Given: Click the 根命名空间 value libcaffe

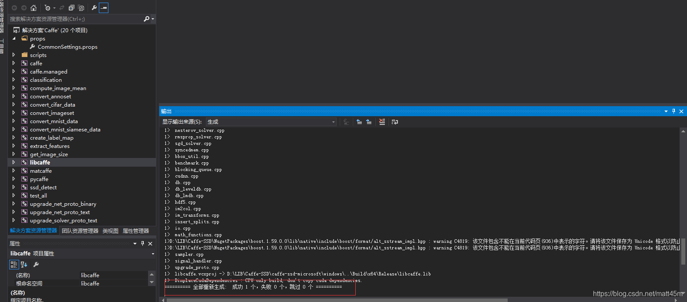Looking at the screenshot, I should click(114, 283).
